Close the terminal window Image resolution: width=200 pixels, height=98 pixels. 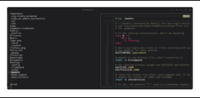(x=190, y=10)
